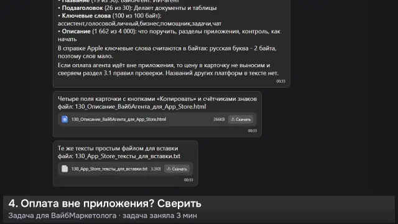
Task: Click the blue HTML file icon
Action: [x=65, y=119]
